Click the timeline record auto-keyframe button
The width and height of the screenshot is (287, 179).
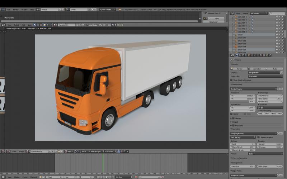click(x=136, y=177)
